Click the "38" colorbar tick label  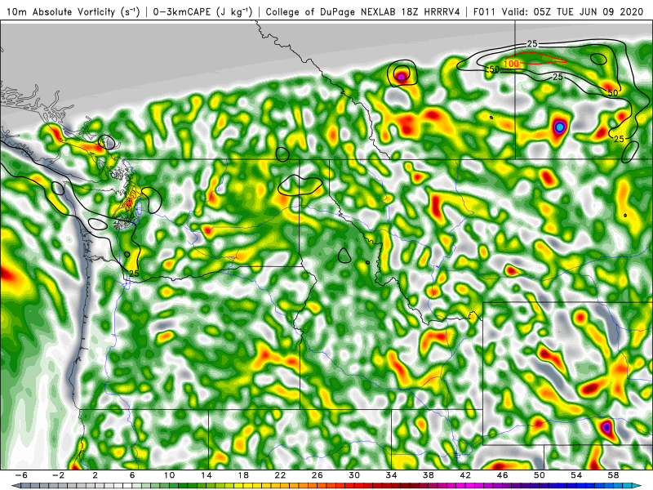tap(429, 475)
